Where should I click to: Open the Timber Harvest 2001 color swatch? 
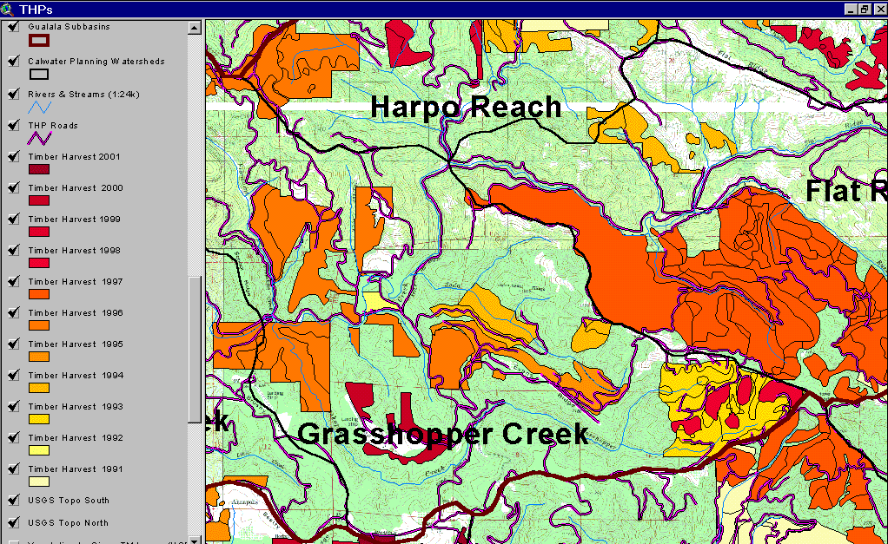[39, 169]
